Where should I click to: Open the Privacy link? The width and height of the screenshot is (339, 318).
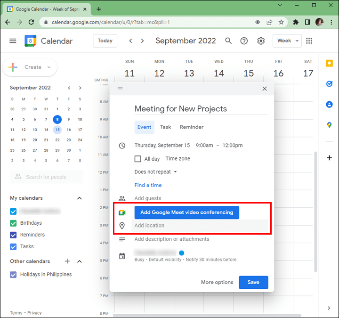pyautogui.click(x=34, y=313)
